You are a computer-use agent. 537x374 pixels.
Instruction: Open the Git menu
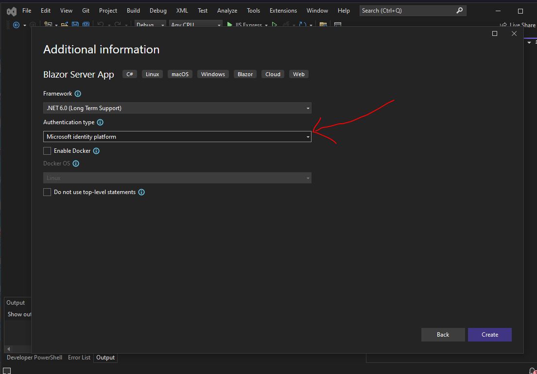[x=86, y=11]
